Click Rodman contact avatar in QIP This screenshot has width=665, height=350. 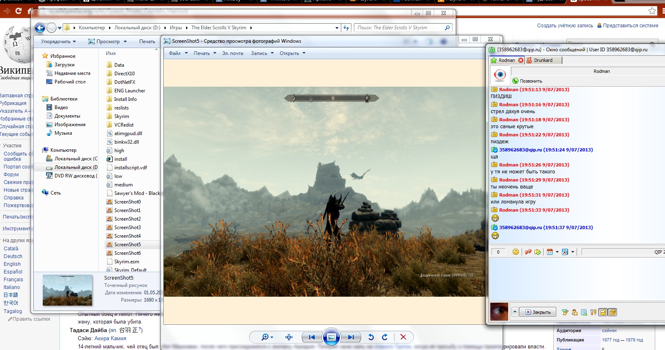tap(500, 75)
